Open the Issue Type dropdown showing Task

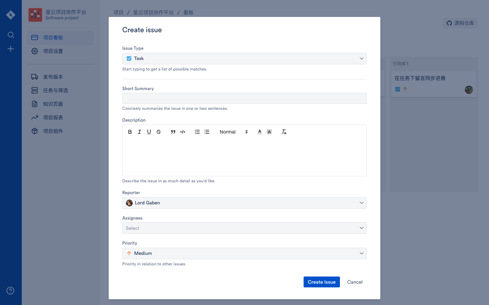coord(244,59)
